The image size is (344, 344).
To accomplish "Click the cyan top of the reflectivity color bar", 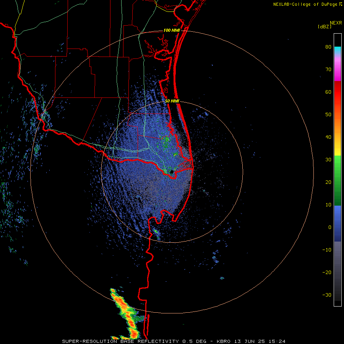I will 338,50.
